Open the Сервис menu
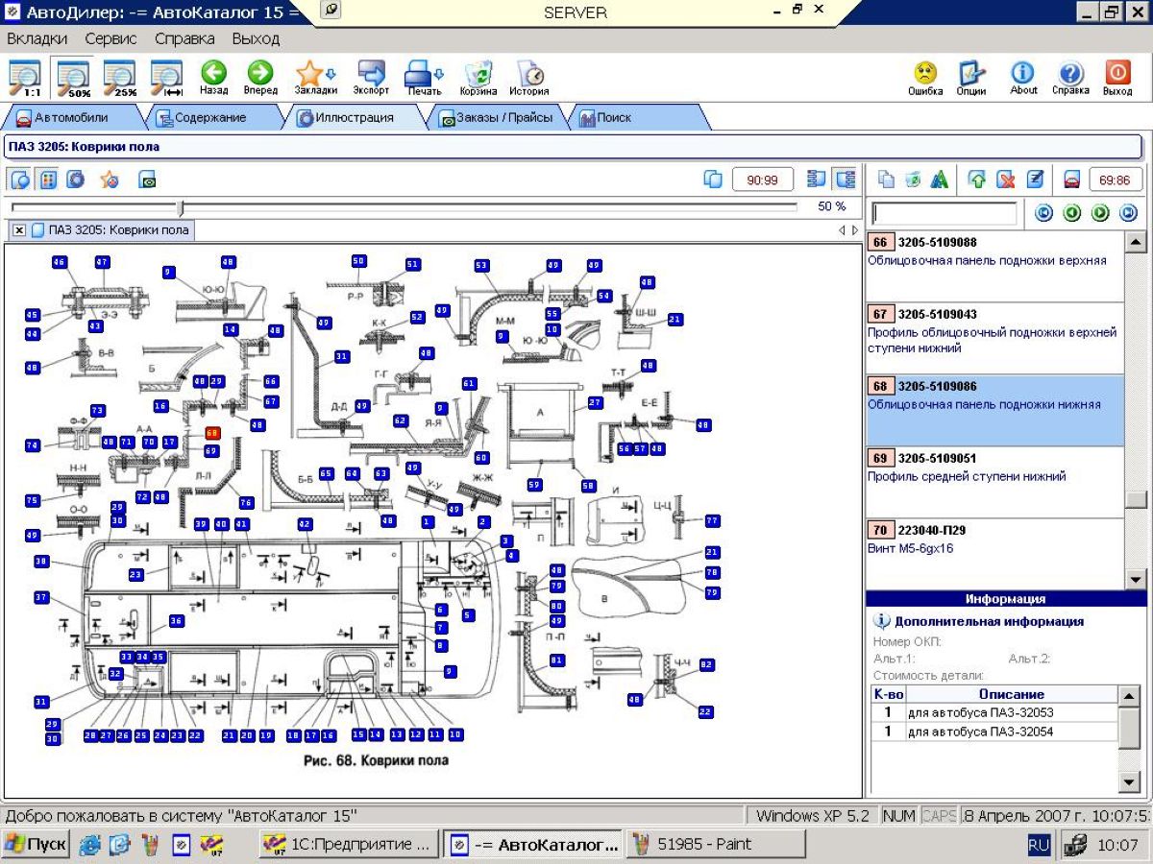This screenshot has height=864, width=1153. pyautogui.click(x=110, y=39)
